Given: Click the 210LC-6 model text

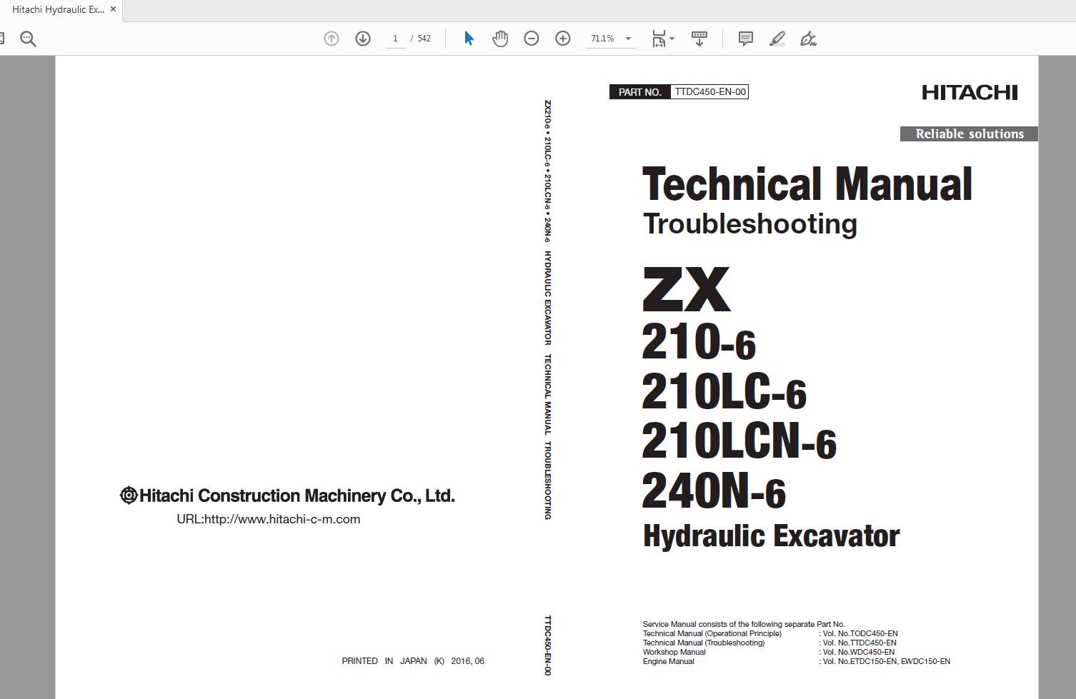Looking at the screenshot, I should point(724,392).
